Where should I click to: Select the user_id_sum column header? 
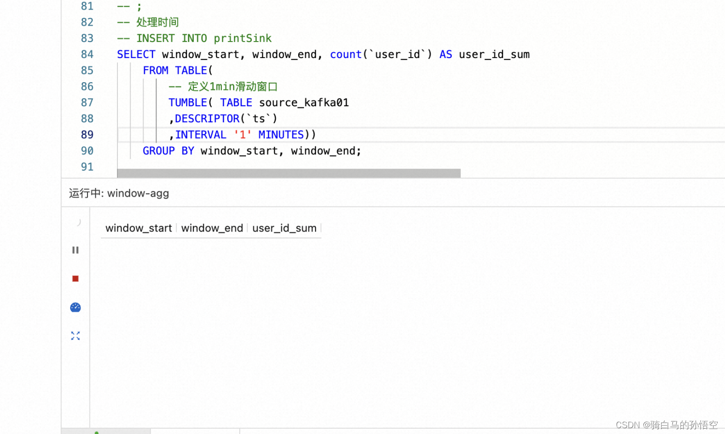(284, 228)
